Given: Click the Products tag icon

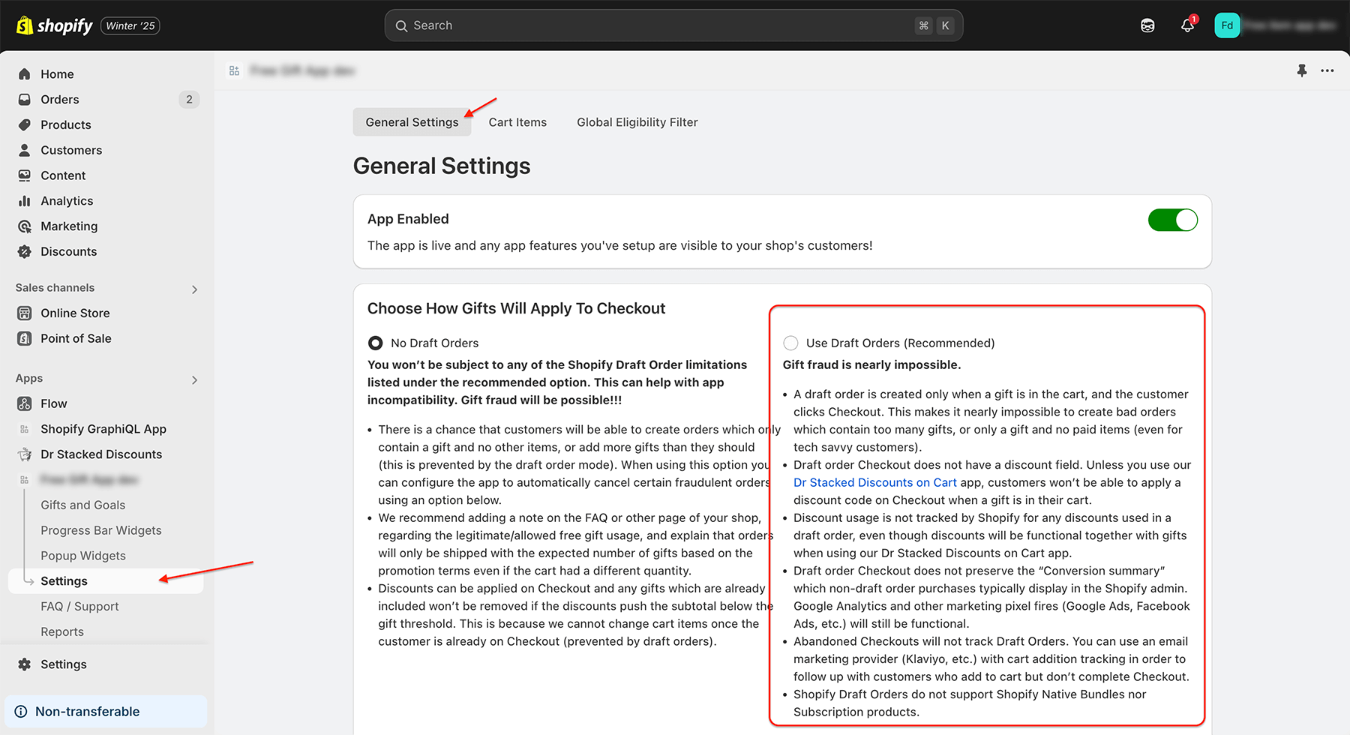Looking at the screenshot, I should (25, 124).
